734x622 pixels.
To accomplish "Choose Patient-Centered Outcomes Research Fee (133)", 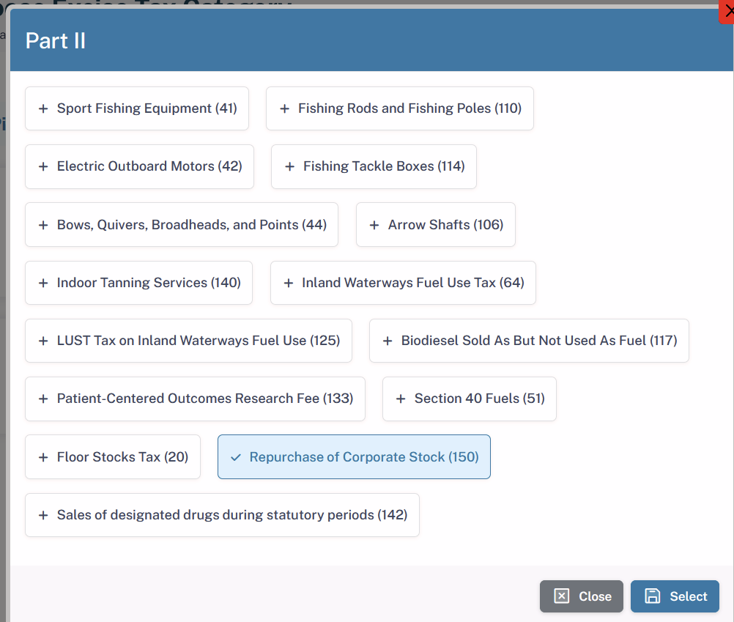I will point(195,399).
